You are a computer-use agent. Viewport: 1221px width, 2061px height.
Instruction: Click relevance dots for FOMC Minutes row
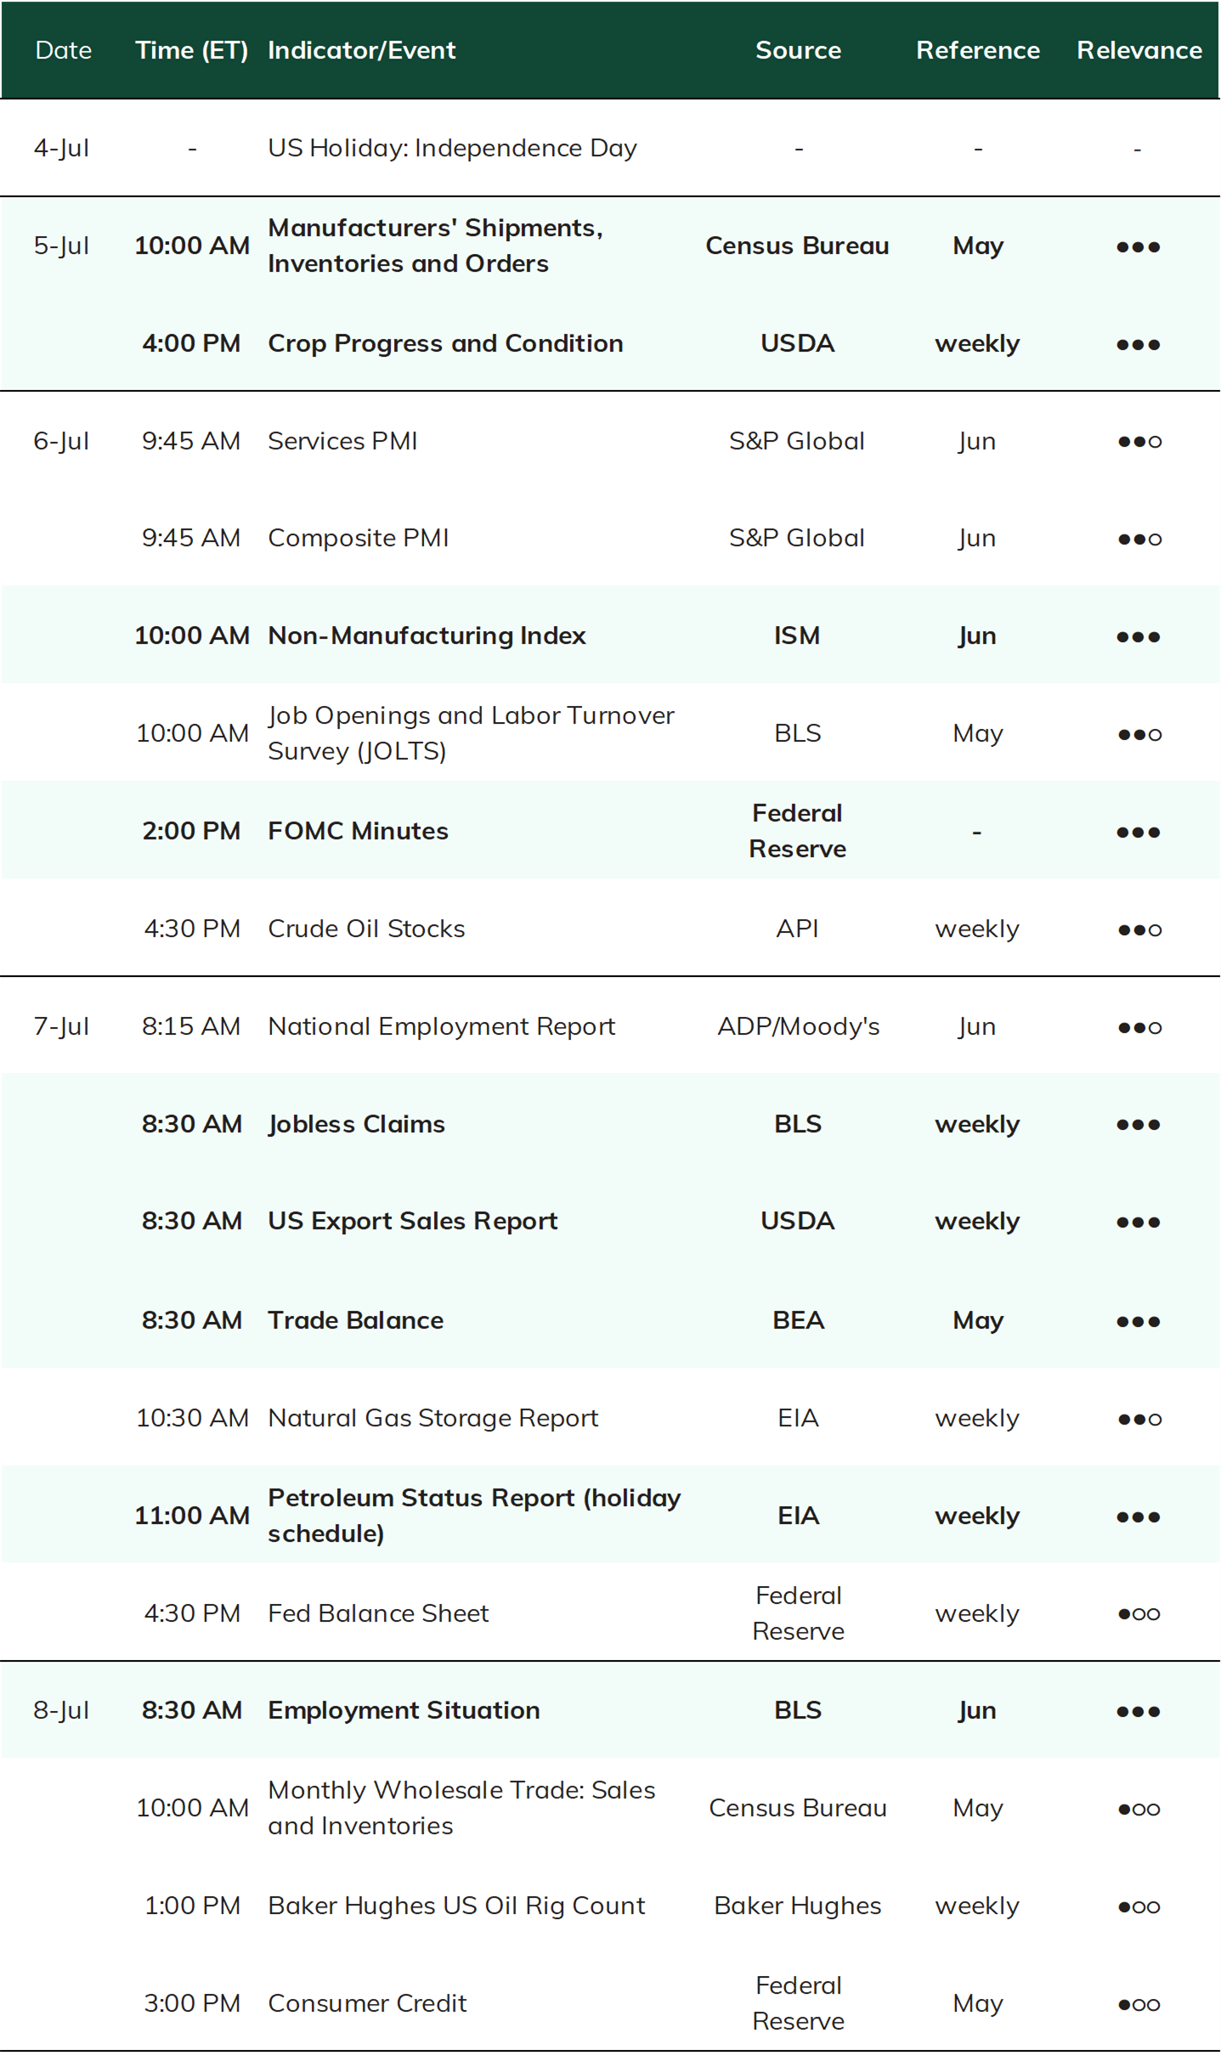click(1138, 832)
